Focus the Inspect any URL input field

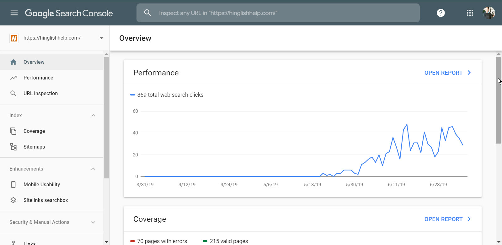[278, 13]
